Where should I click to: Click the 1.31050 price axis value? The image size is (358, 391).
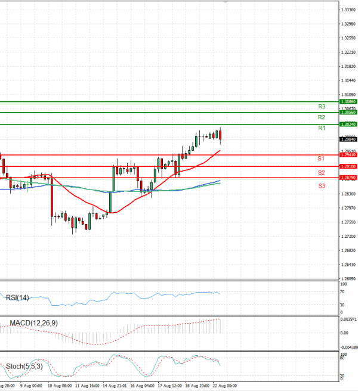click(x=348, y=95)
